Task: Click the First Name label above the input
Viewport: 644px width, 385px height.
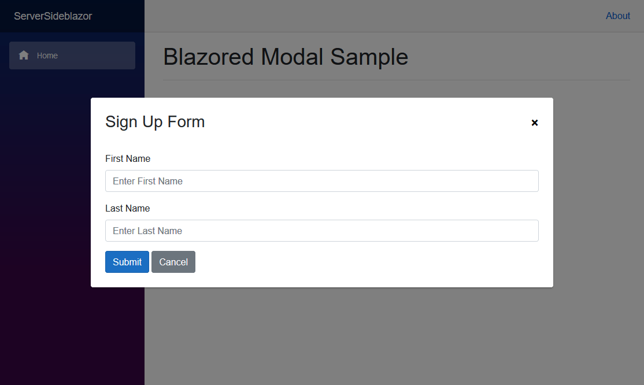Action: pyautogui.click(x=128, y=158)
